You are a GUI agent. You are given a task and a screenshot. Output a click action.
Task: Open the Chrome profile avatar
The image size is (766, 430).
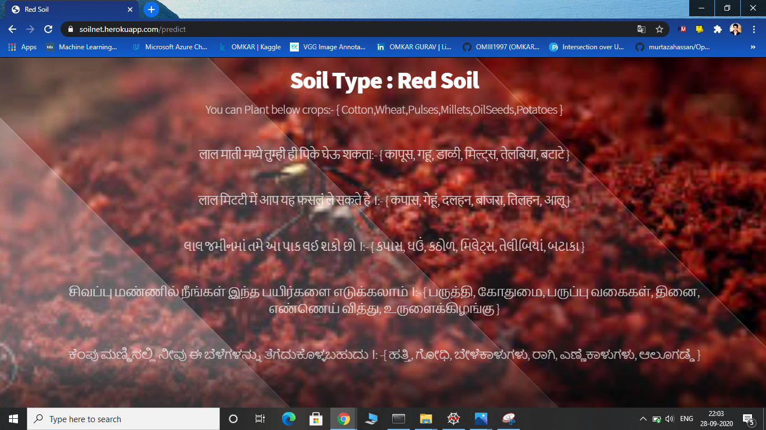tap(735, 29)
